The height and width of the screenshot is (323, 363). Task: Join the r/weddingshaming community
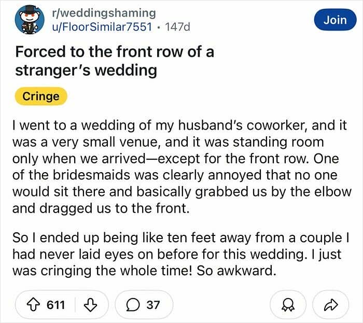point(335,20)
